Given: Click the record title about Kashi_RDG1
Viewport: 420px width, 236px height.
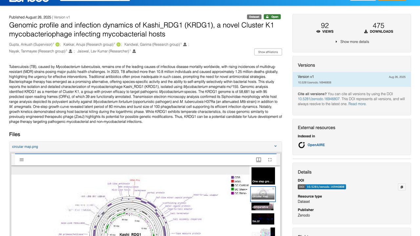Looking at the screenshot, I should click(x=141, y=29).
